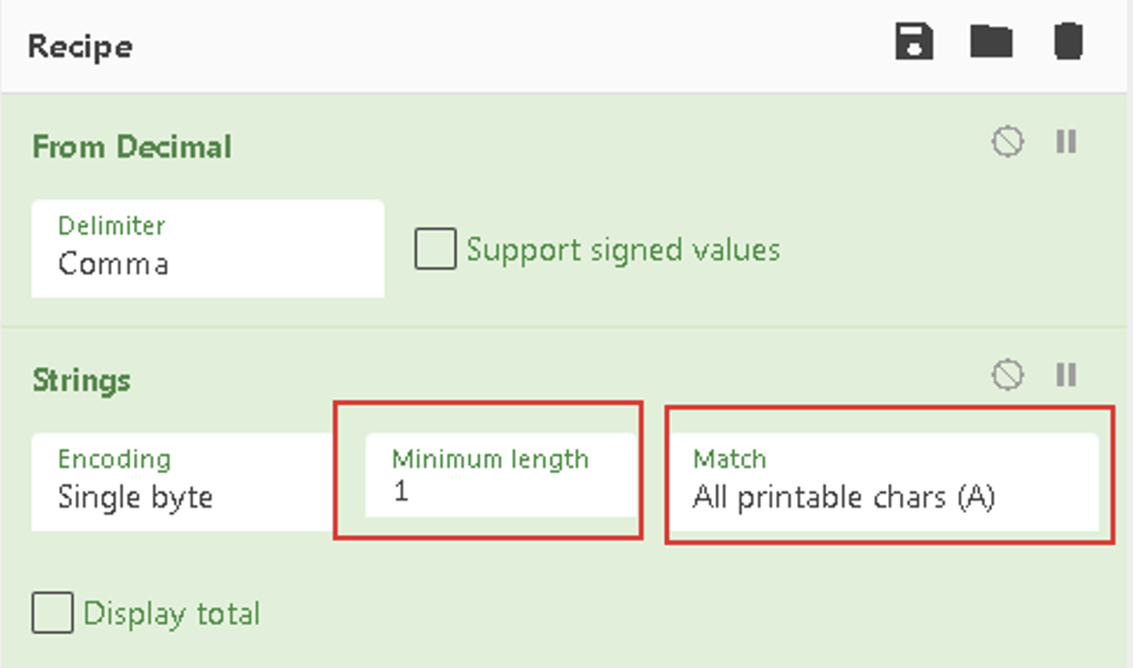Set a breakpoint on the Strings operation
The image size is (1133, 668).
click(1067, 375)
